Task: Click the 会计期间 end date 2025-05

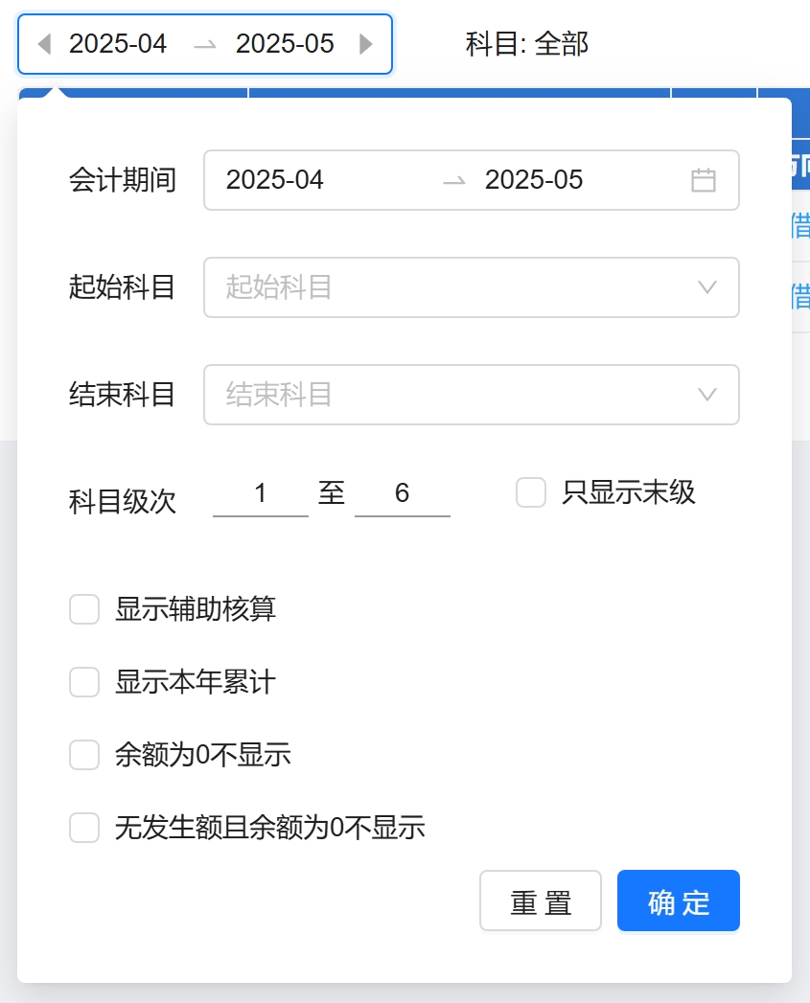Action: [534, 180]
